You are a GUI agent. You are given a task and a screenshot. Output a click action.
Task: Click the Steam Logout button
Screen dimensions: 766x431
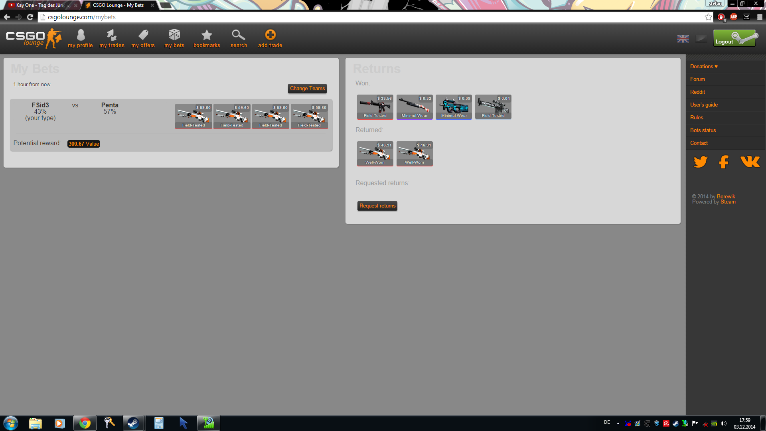[735, 39]
